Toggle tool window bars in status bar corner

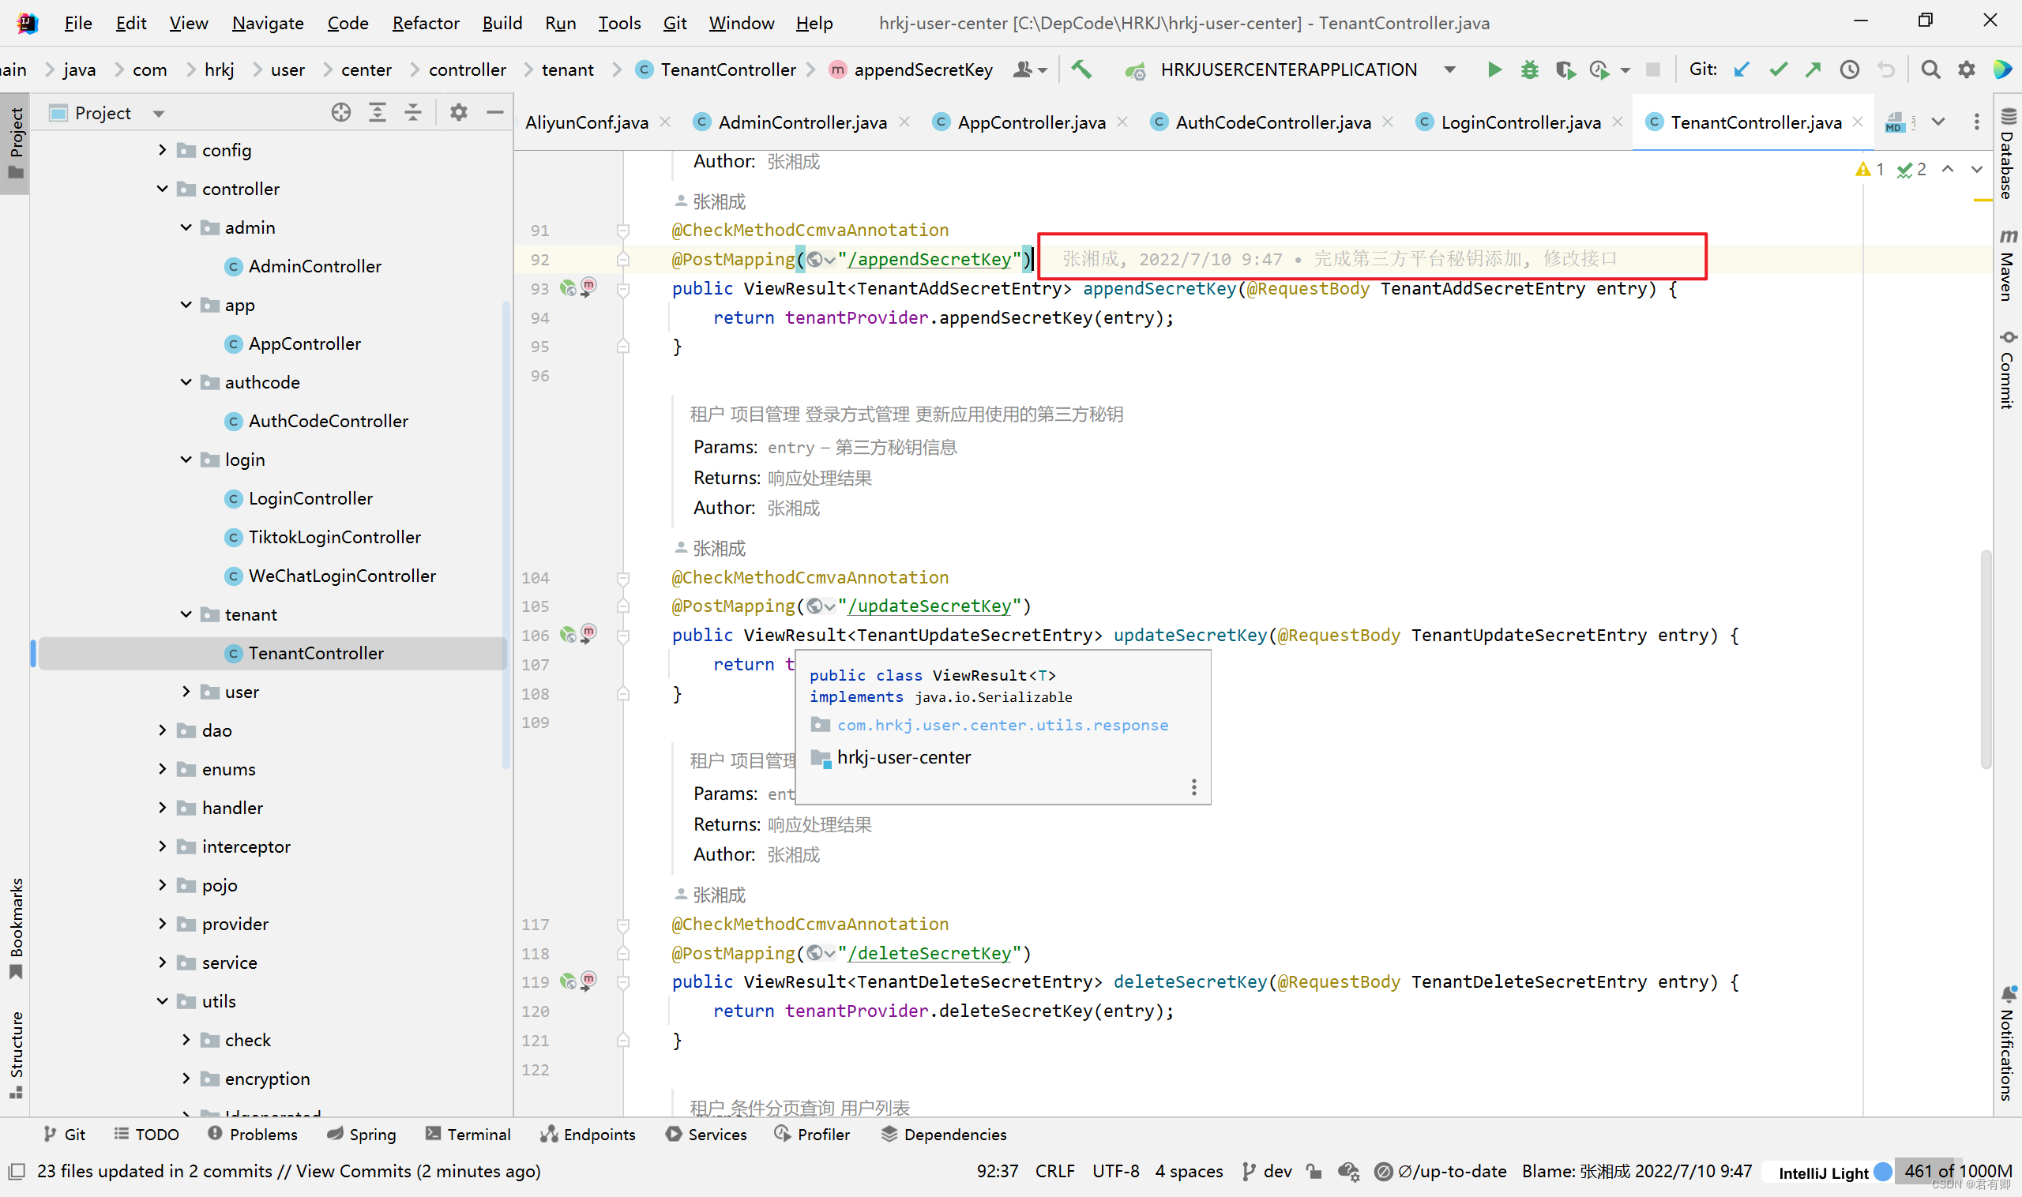(x=16, y=1171)
